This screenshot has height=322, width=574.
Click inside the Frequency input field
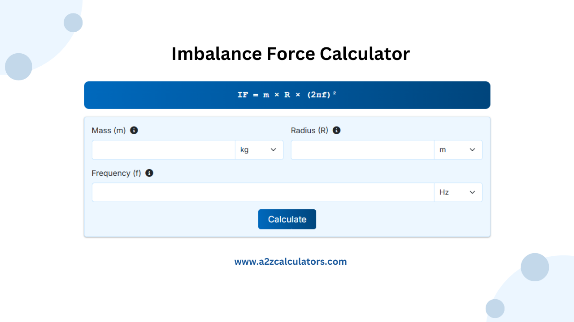click(x=262, y=192)
